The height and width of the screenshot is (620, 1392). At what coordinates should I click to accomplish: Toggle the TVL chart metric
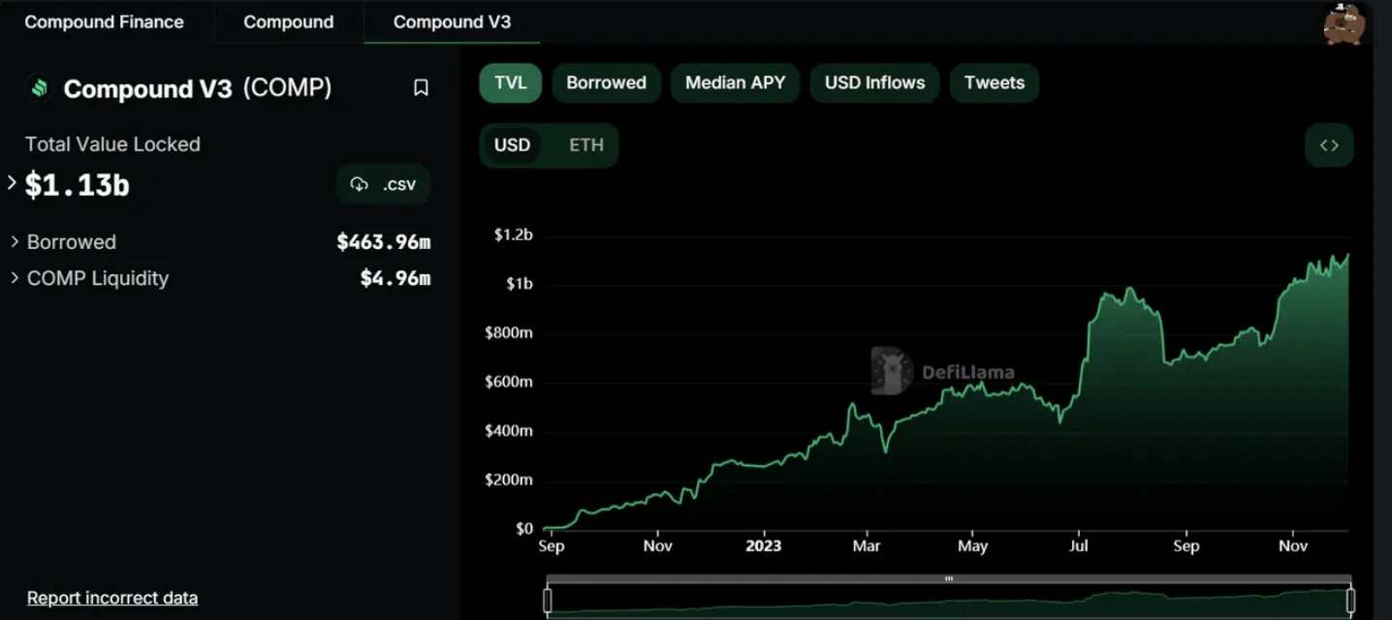[510, 83]
